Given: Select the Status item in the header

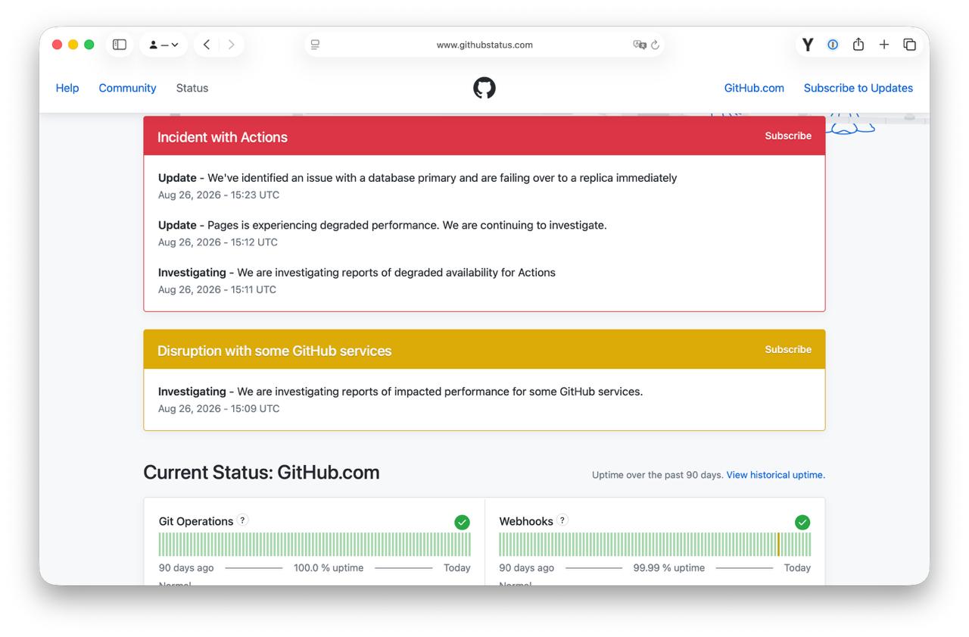Looking at the screenshot, I should 192,88.
